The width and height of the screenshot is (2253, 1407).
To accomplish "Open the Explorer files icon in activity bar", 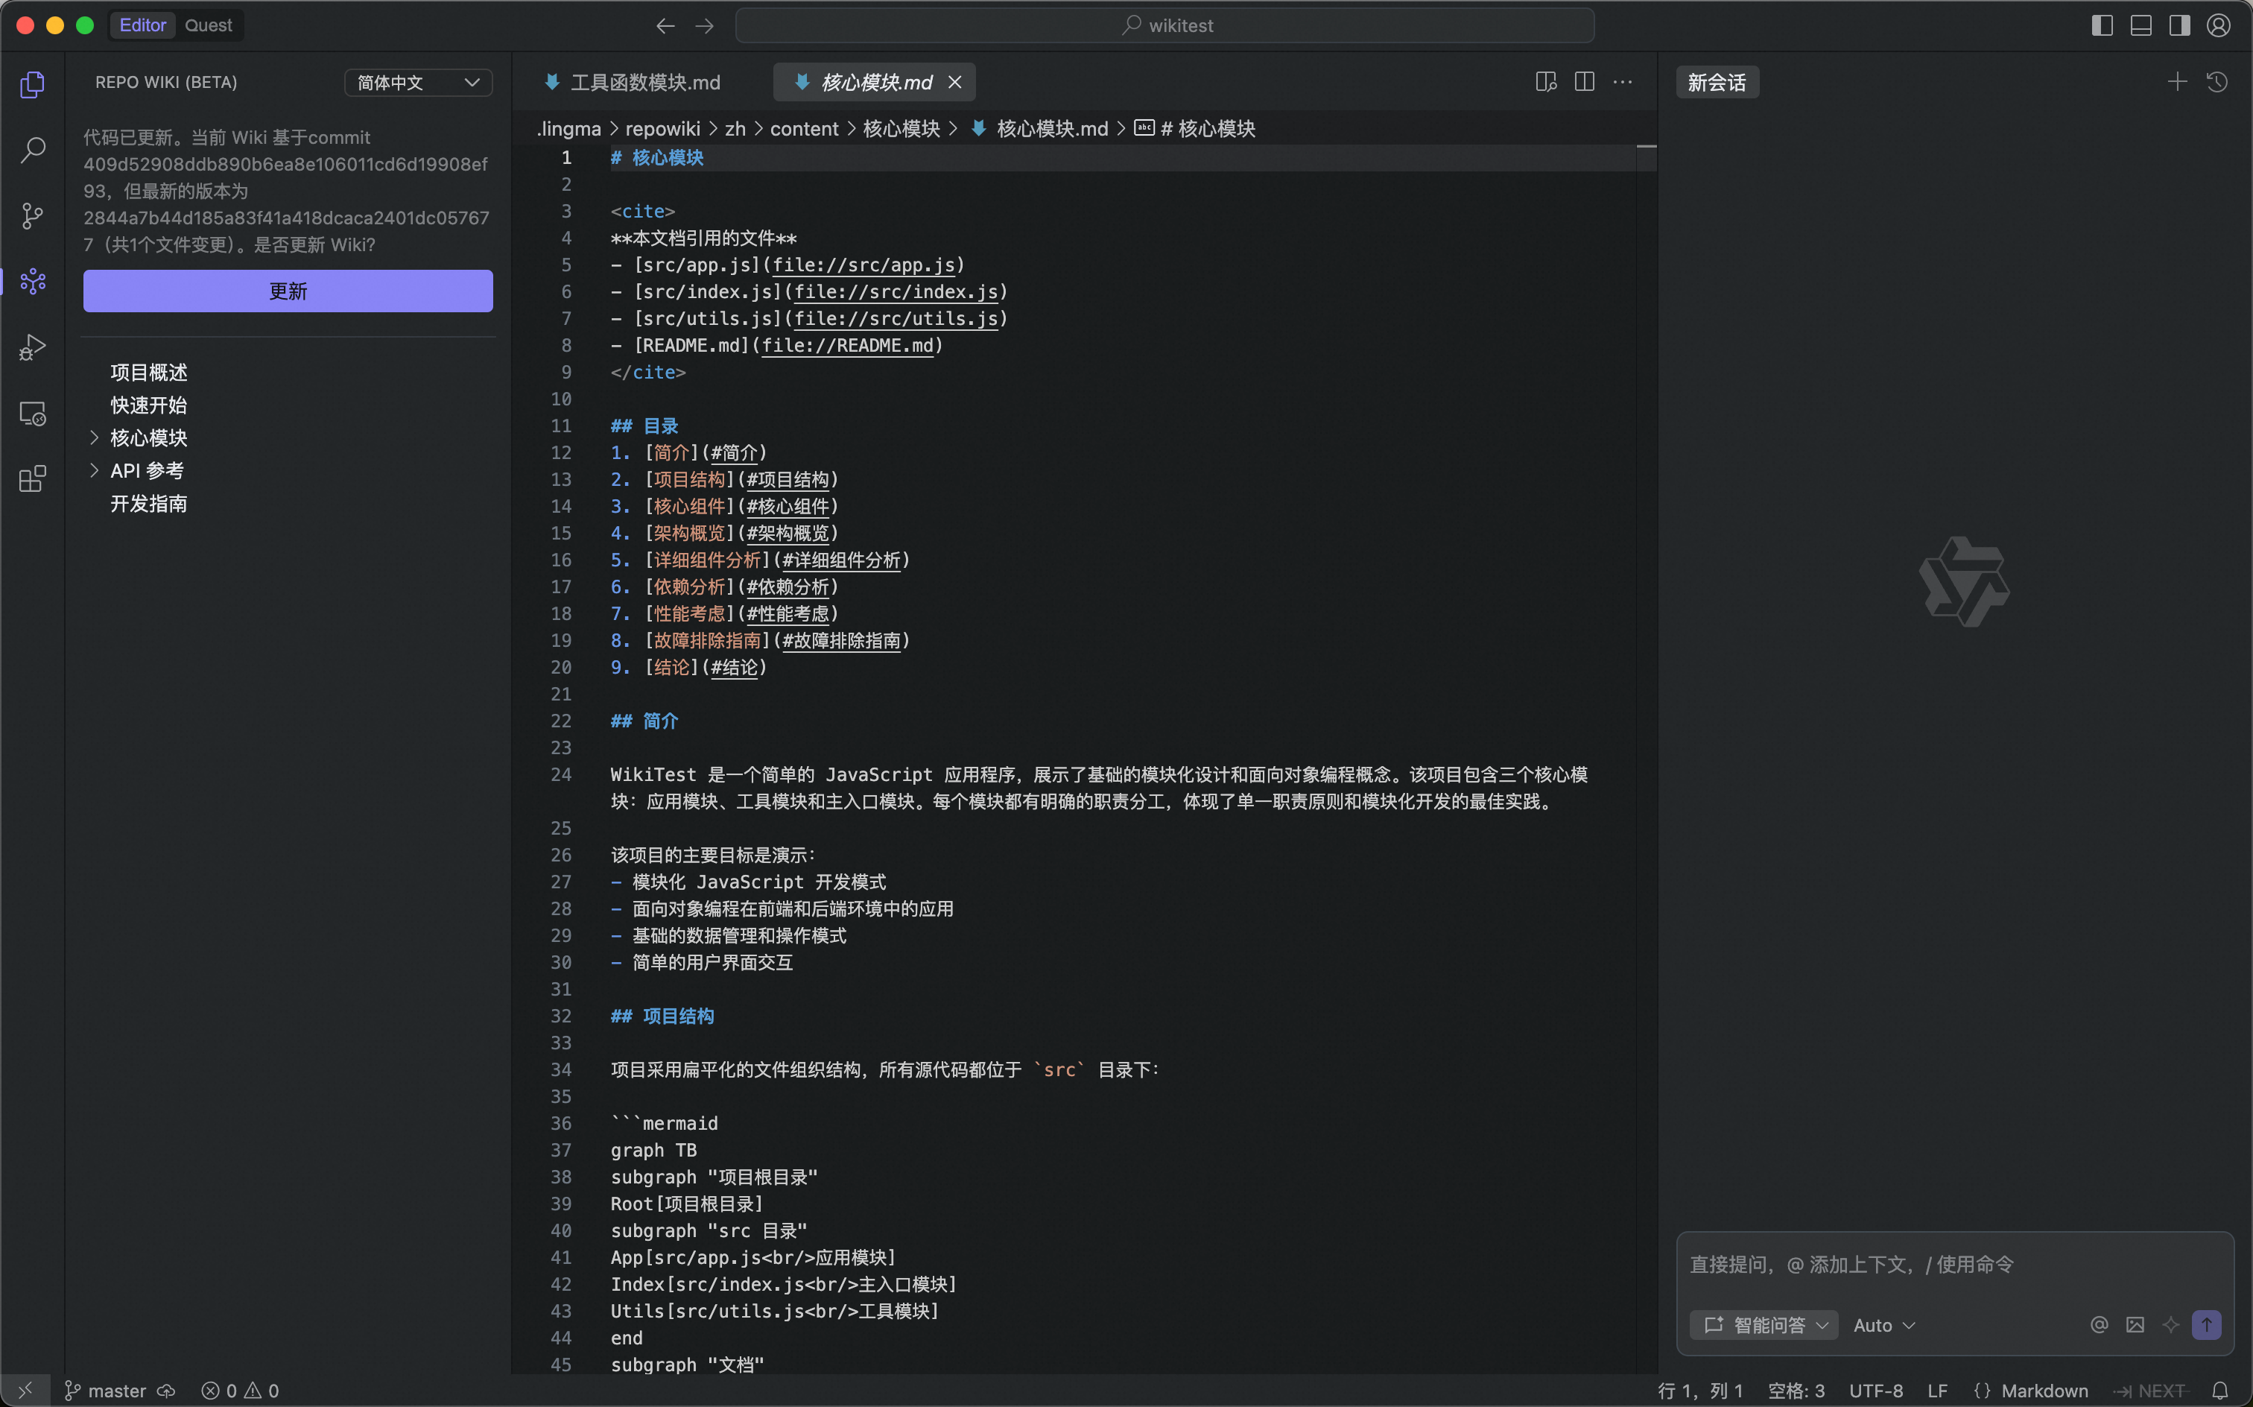I will click(x=33, y=85).
